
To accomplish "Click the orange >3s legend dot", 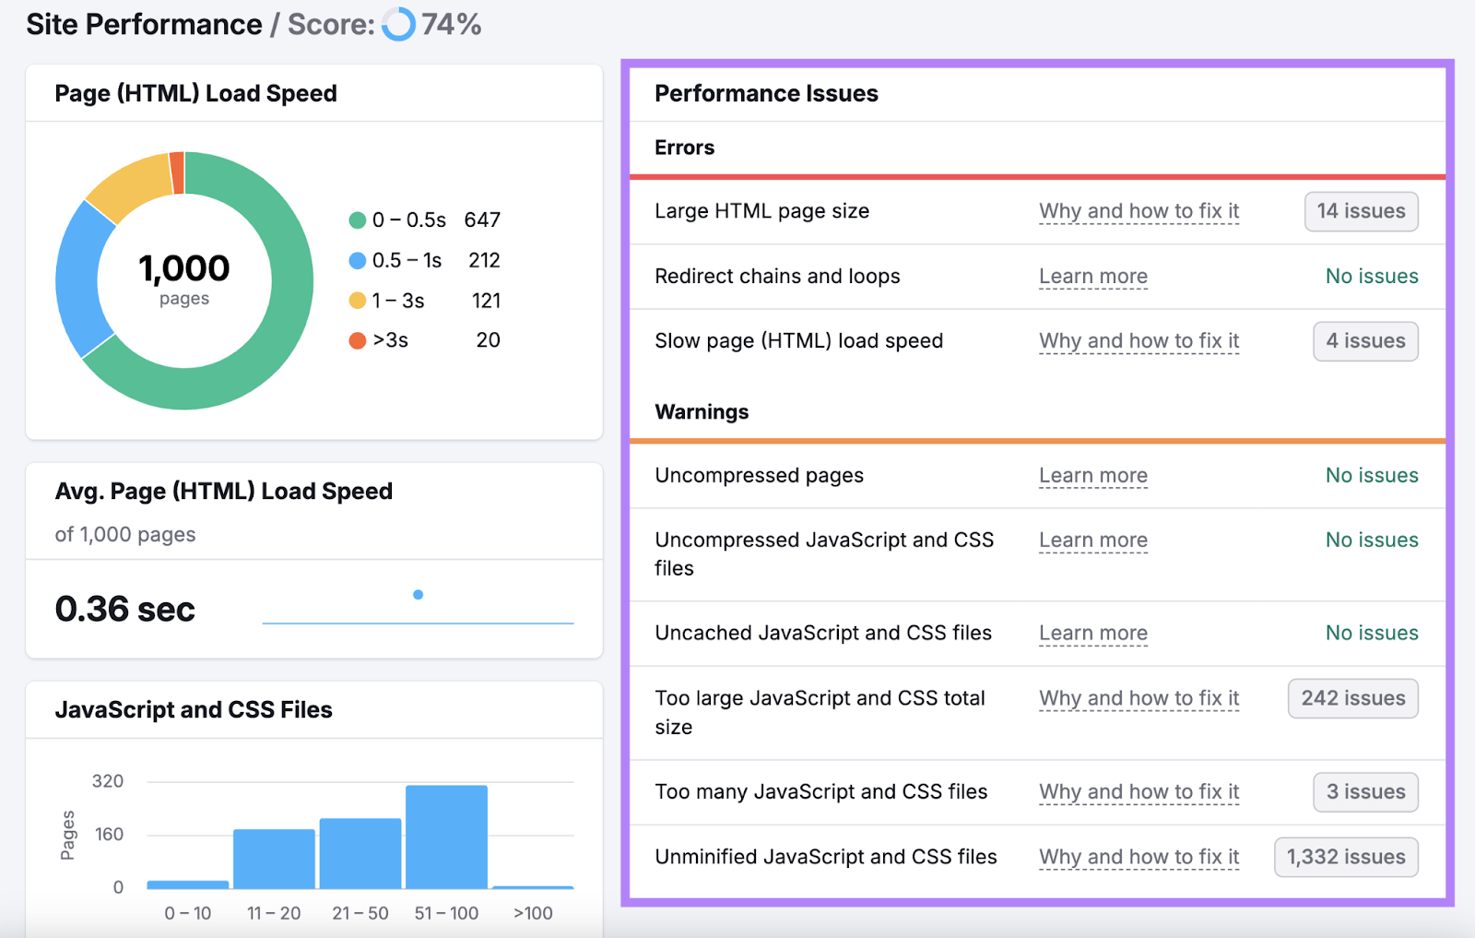I will click(x=357, y=339).
